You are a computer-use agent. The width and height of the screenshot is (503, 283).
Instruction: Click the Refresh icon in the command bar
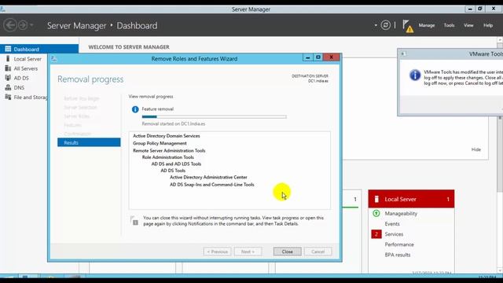point(386,25)
